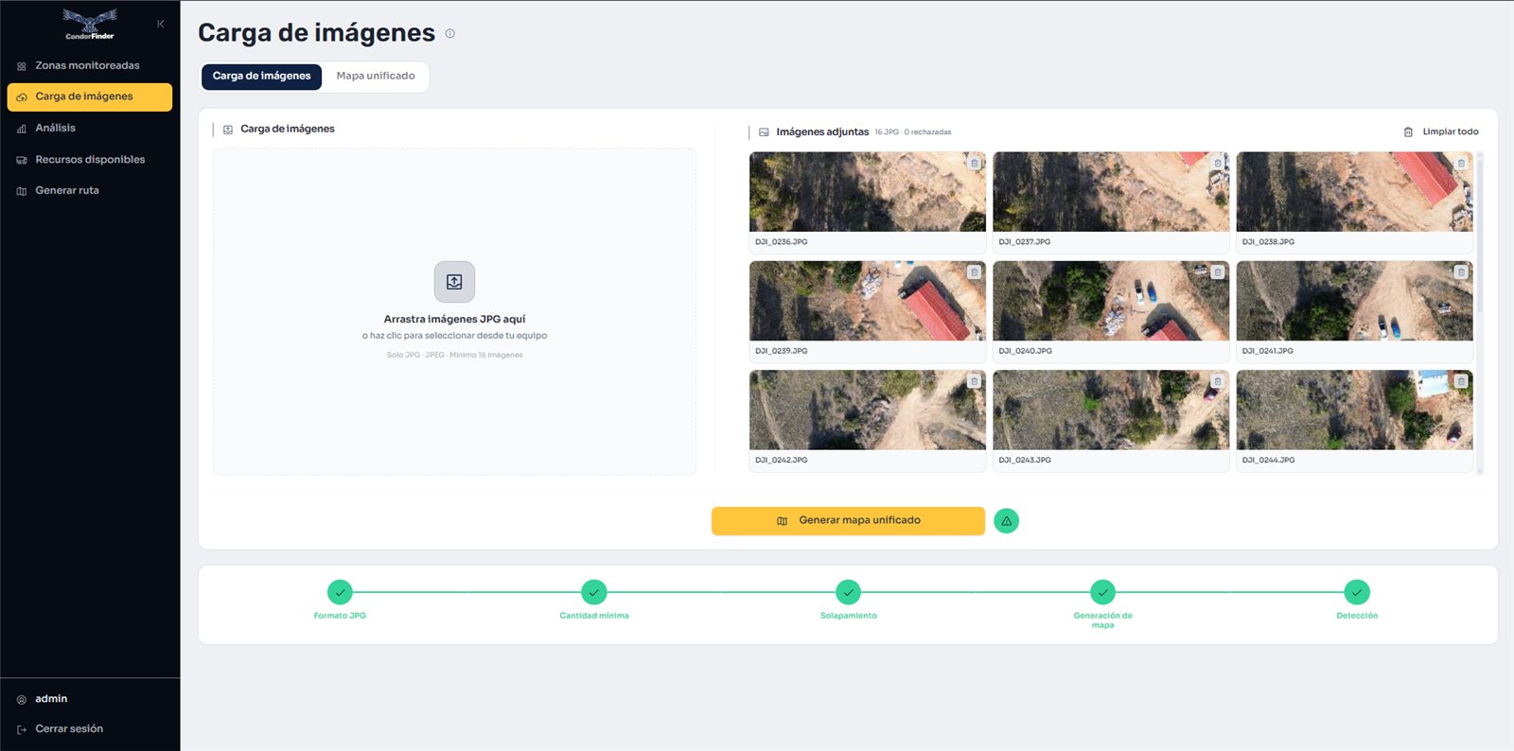Screen dimensions: 1514x751
Task: Remove image DJI_0239.JPG with trash icon
Action: [975, 272]
